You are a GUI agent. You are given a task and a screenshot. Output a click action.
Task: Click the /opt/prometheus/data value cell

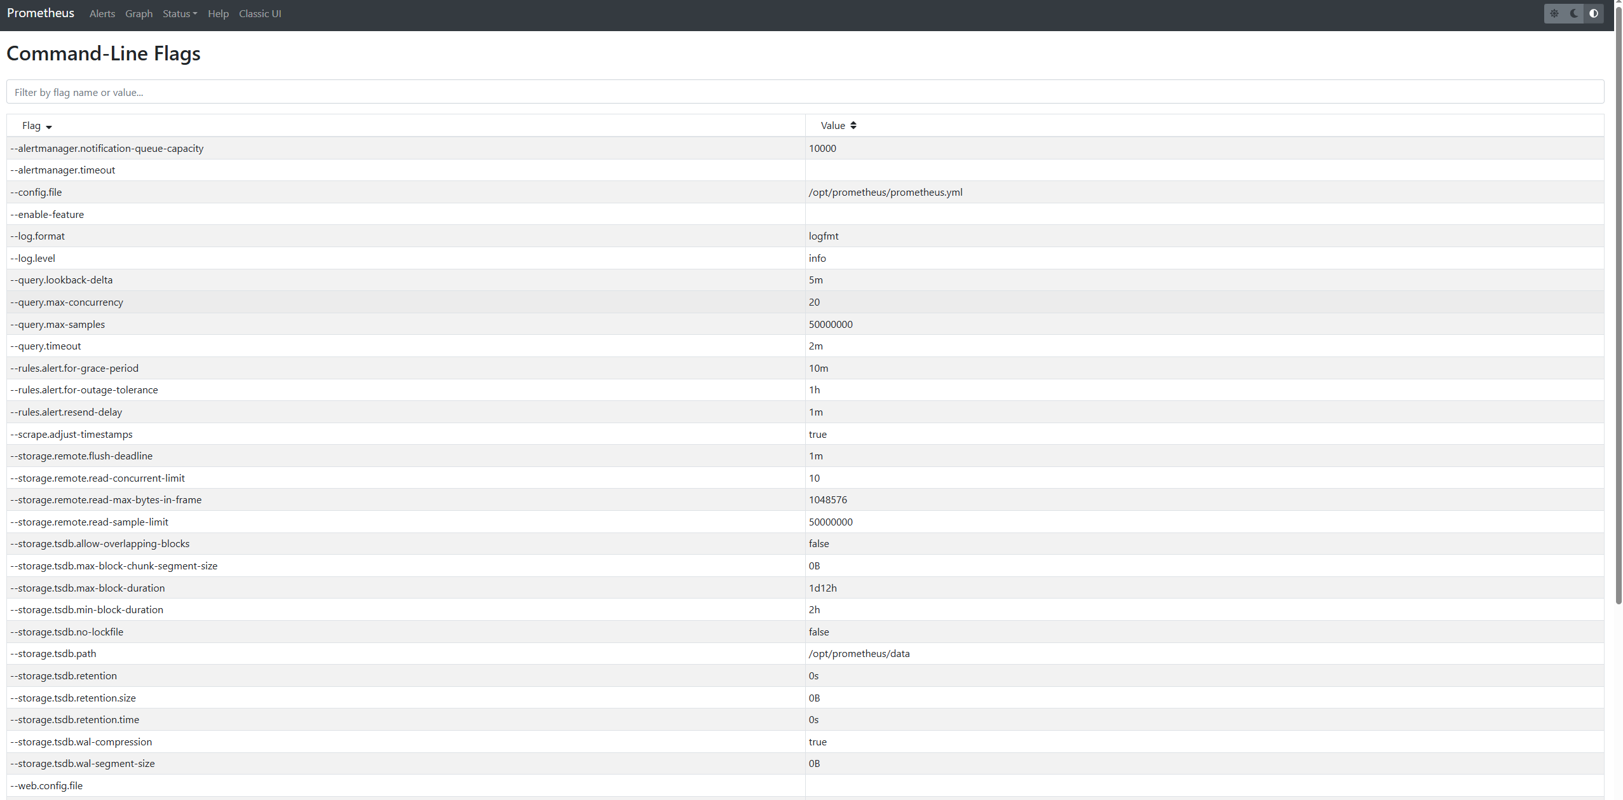pyautogui.click(x=859, y=654)
